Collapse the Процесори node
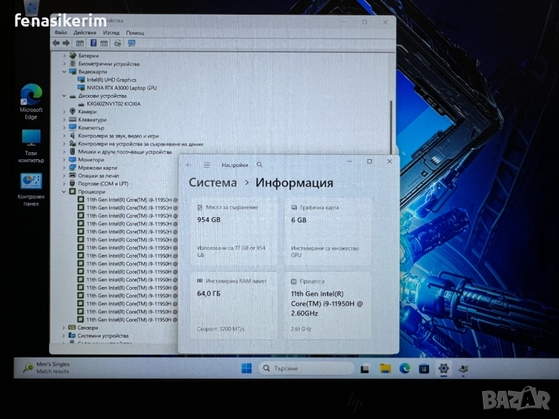This screenshot has height=419, width=559. pos(64,191)
